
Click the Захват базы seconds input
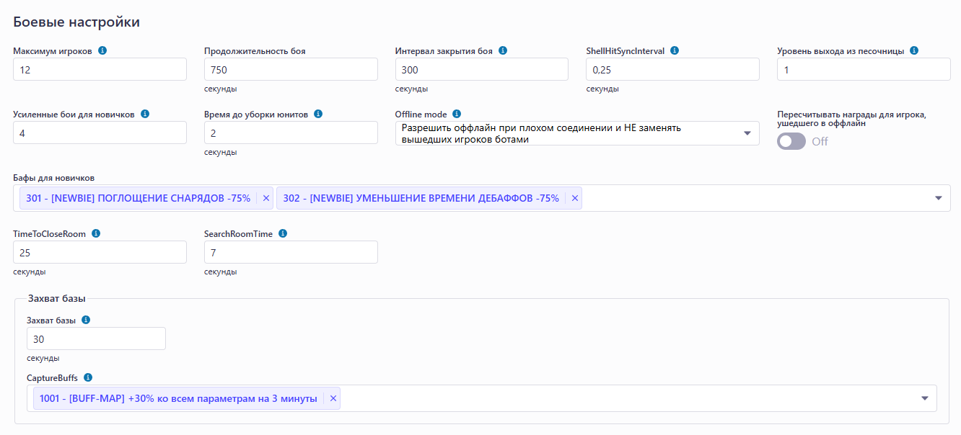click(x=96, y=338)
